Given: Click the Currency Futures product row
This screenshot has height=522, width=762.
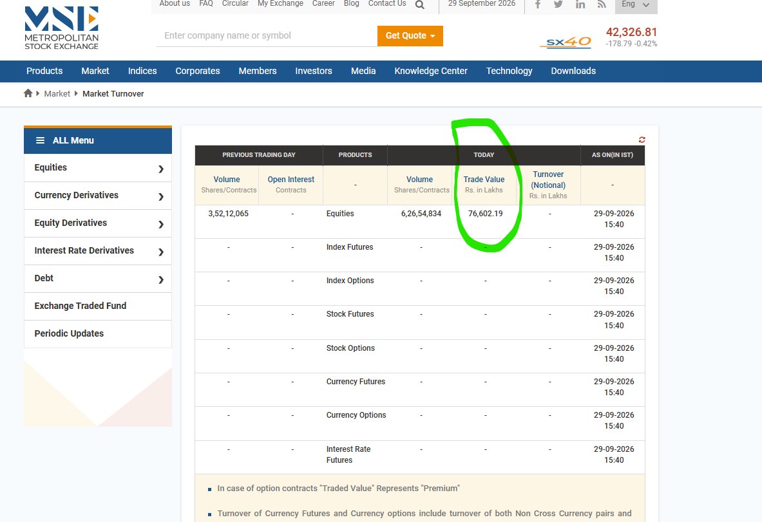Looking at the screenshot, I should pos(420,389).
